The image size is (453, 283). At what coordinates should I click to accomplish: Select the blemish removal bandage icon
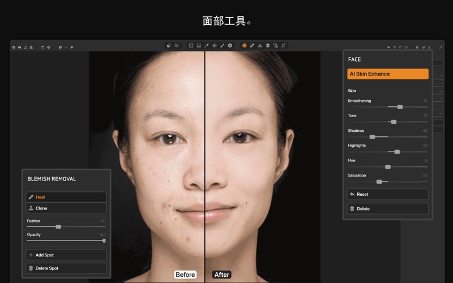[x=252, y=45]
